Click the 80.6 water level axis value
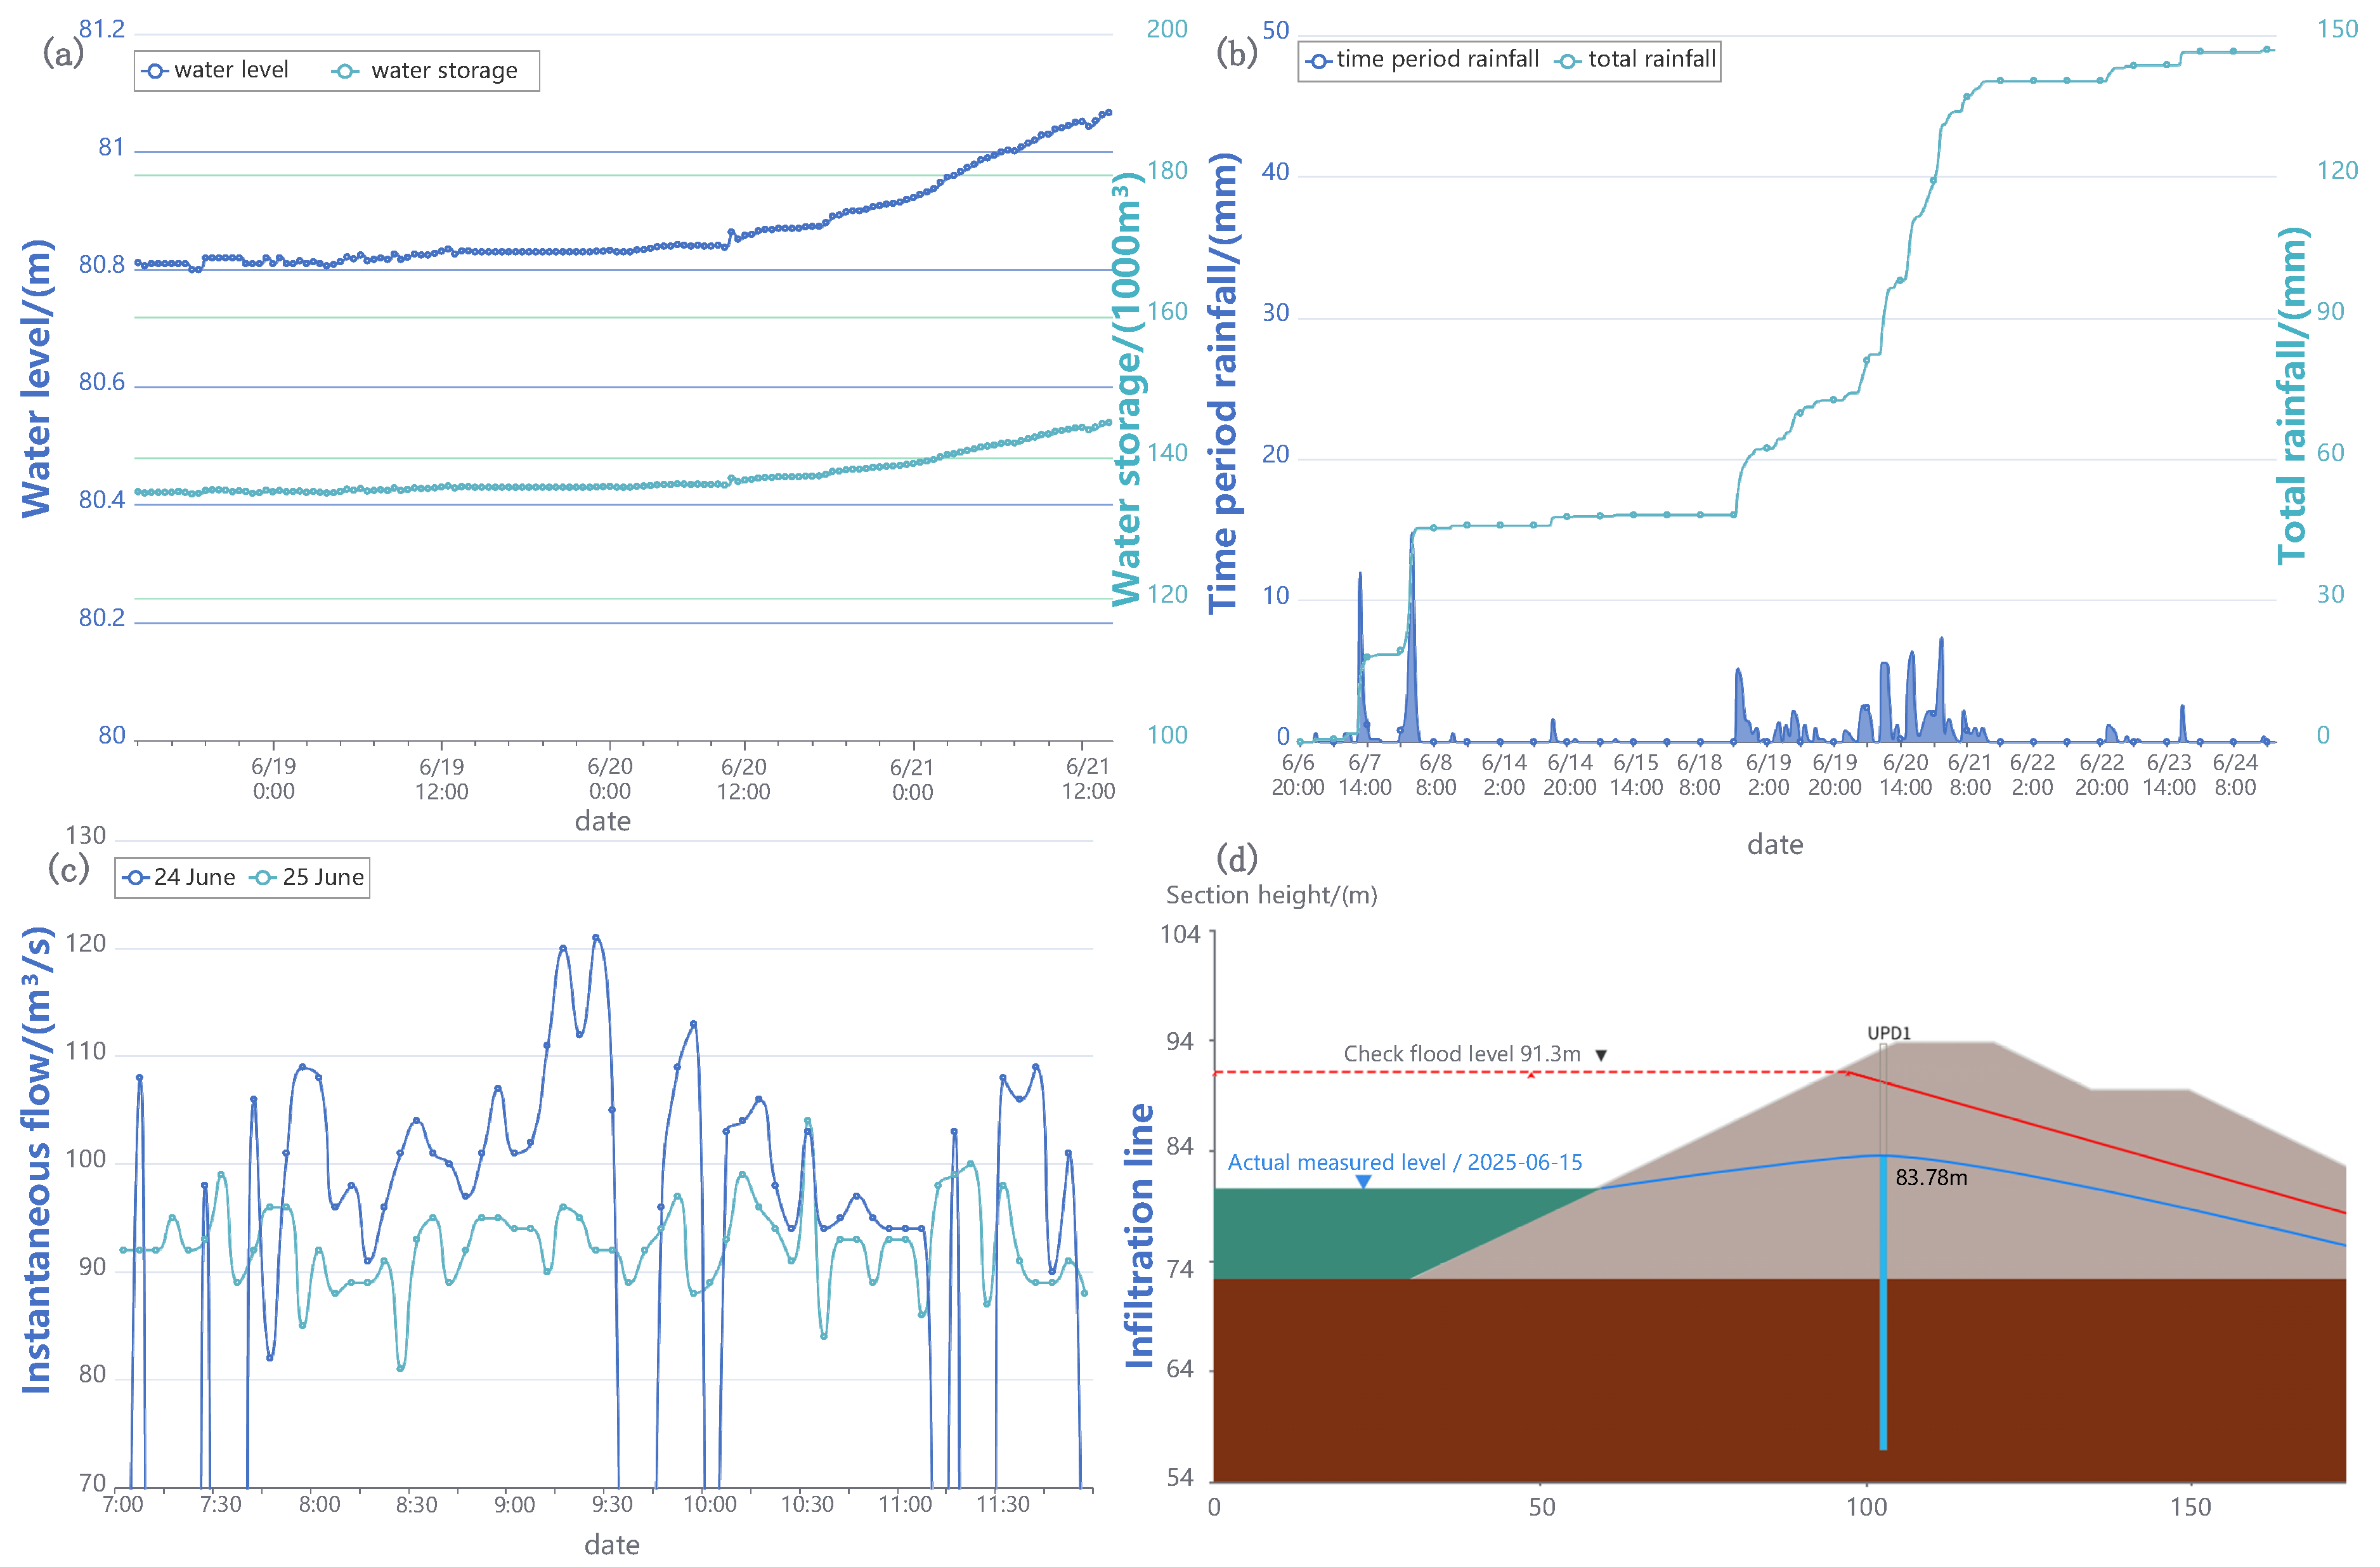This screenshot has height=1567, width=2380. [102, 383]
